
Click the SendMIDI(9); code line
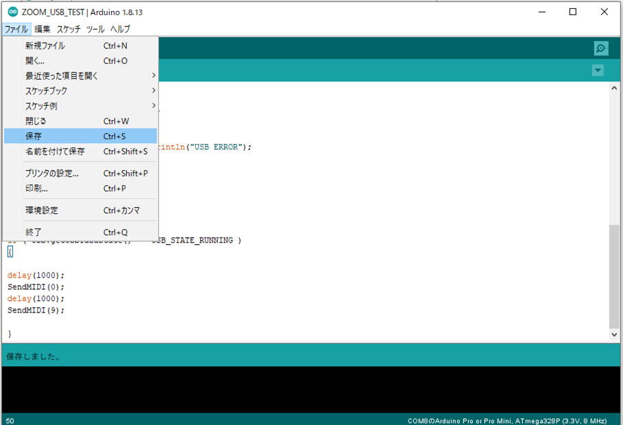[x=36, y=310]
